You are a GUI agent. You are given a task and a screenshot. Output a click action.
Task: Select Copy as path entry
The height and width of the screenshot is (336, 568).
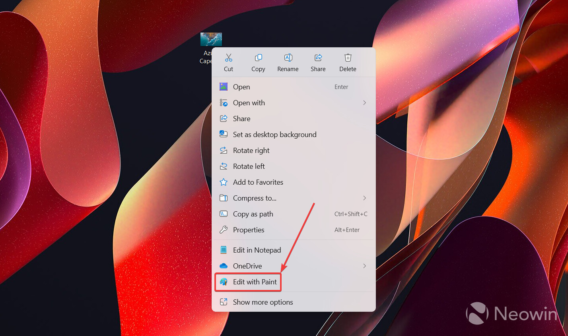pyautogui.click(x=294, y=214)
